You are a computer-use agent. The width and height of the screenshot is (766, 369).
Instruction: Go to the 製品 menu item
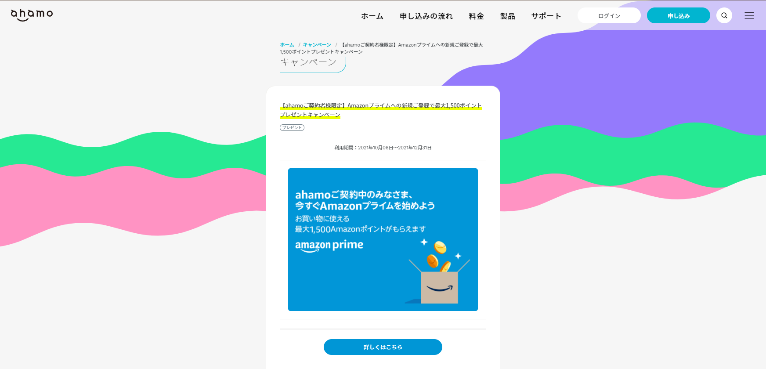point(507,16)
